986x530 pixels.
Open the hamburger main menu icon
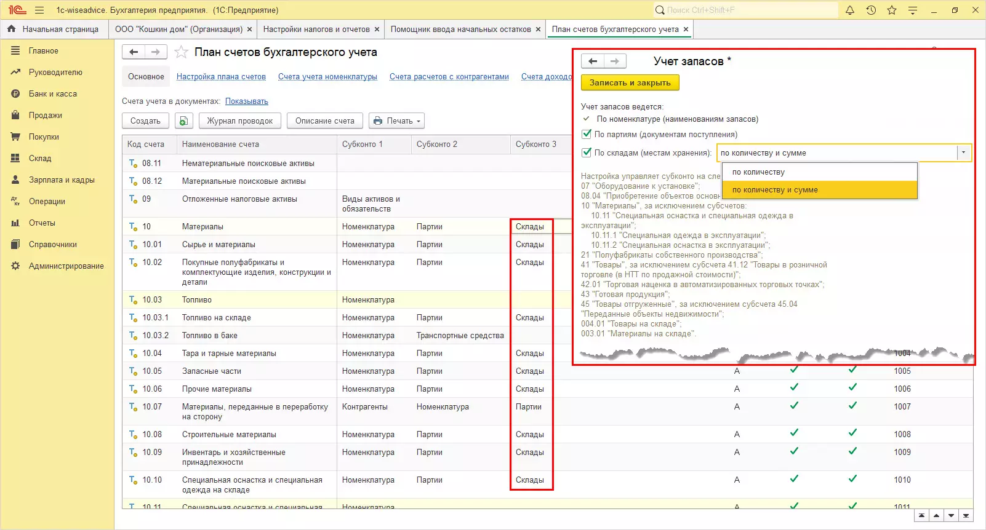(x=39, y=10)
